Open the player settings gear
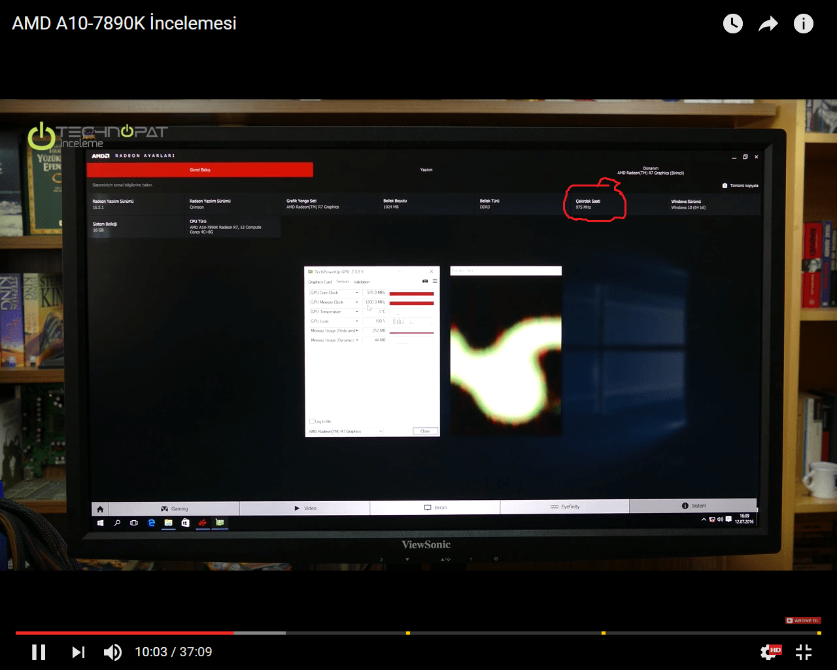 tap(770, 652)
